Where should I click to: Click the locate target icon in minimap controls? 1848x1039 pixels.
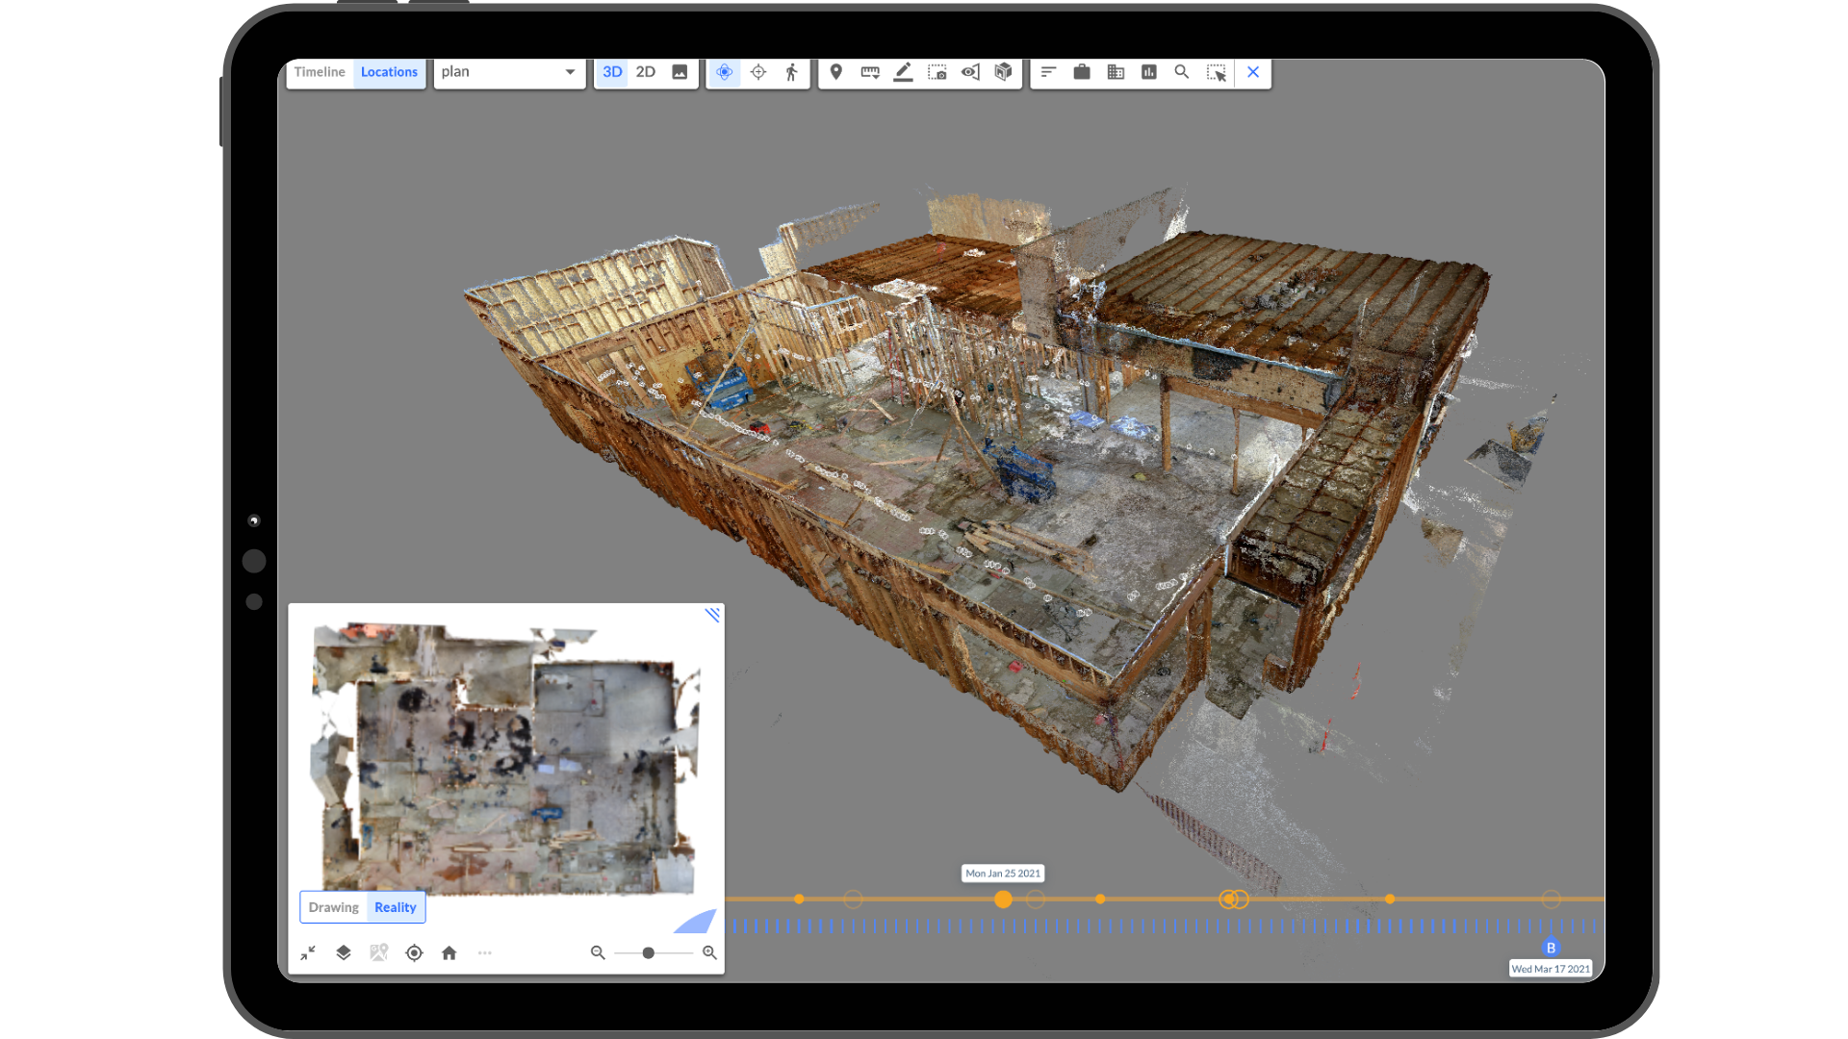(x=414, y=953)
